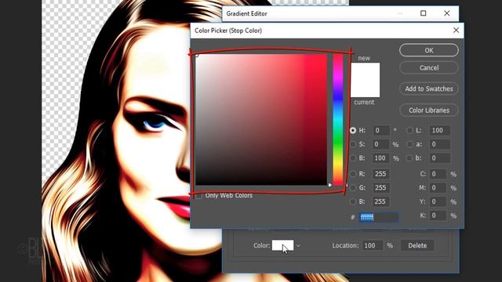Click the C cyan percentage field
The image size is (502, 282).
[x=438, y=174]
